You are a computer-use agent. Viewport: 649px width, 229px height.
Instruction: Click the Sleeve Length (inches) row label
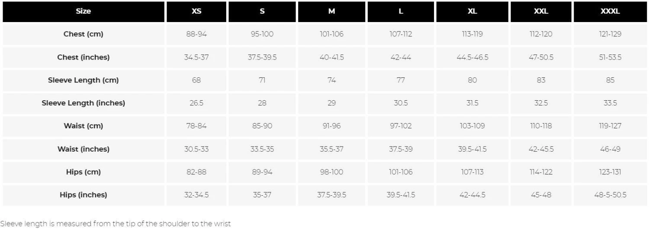click(x=84, y=103)
